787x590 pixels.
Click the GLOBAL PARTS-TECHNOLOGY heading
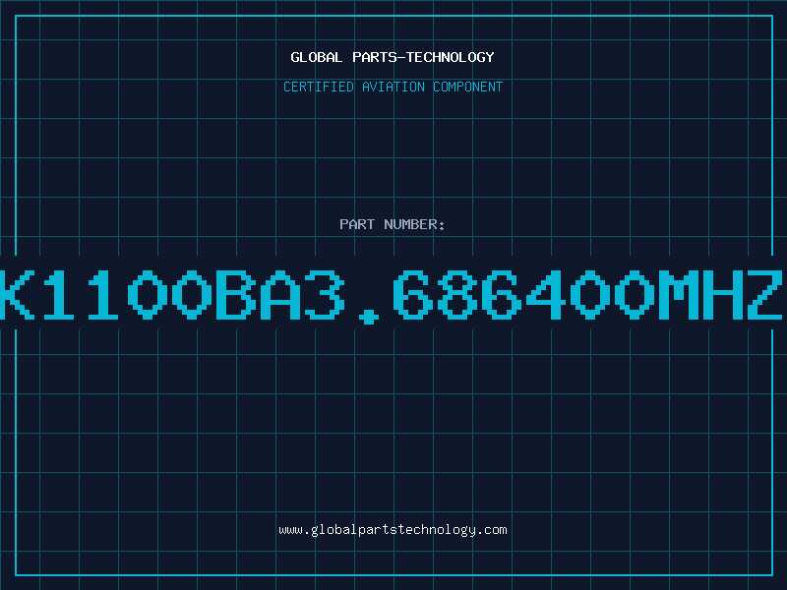pos(393,57)
